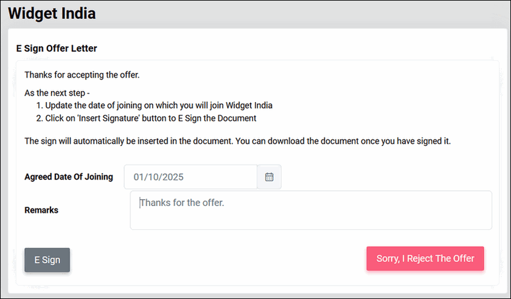Click the list number 2 marker
Image resolution: width=511 pixels, height=299 pixels.
[38, 118]
